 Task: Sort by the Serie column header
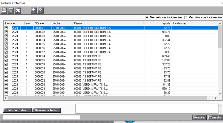tap(26, 23)
